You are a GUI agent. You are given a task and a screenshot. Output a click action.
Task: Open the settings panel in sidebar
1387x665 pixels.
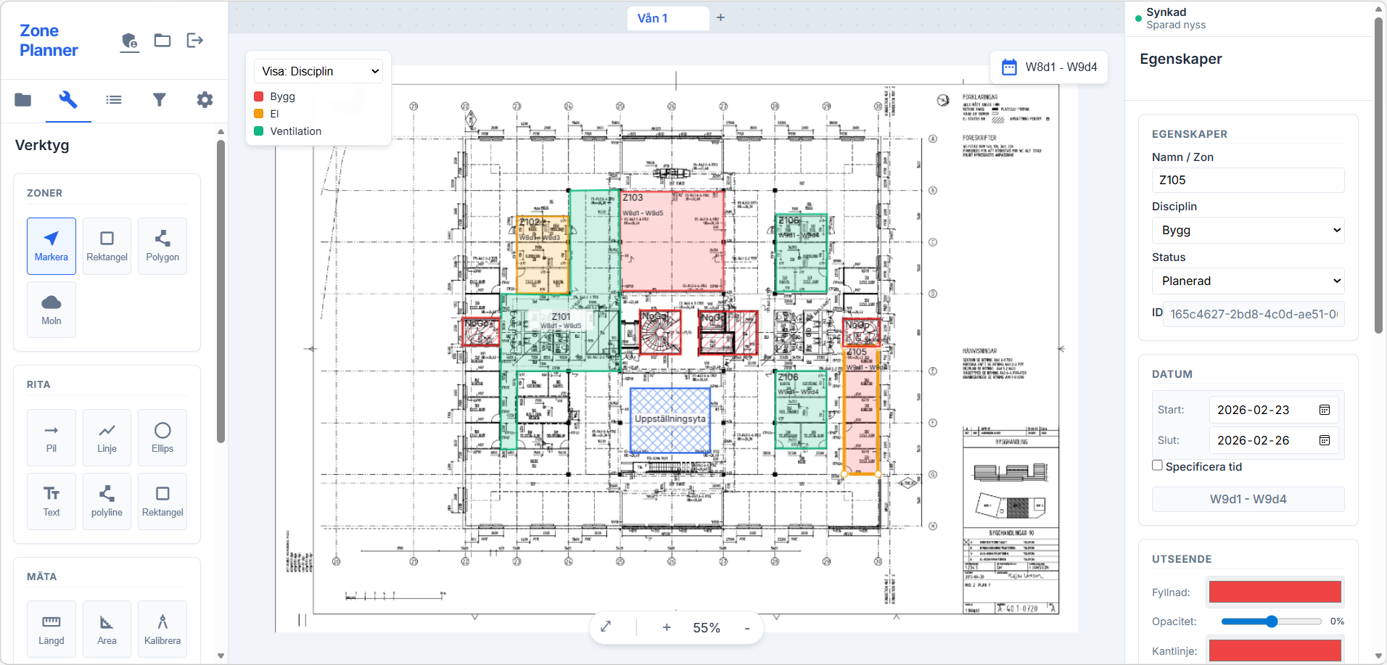[205, 99]
